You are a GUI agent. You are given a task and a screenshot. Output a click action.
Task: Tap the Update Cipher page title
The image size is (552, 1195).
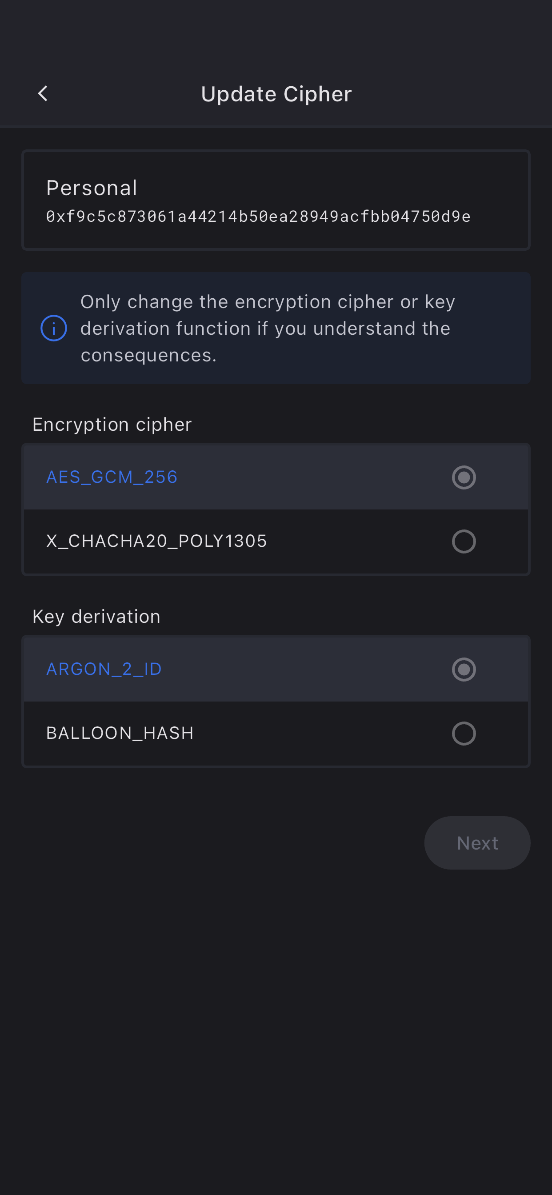(276, 94)
